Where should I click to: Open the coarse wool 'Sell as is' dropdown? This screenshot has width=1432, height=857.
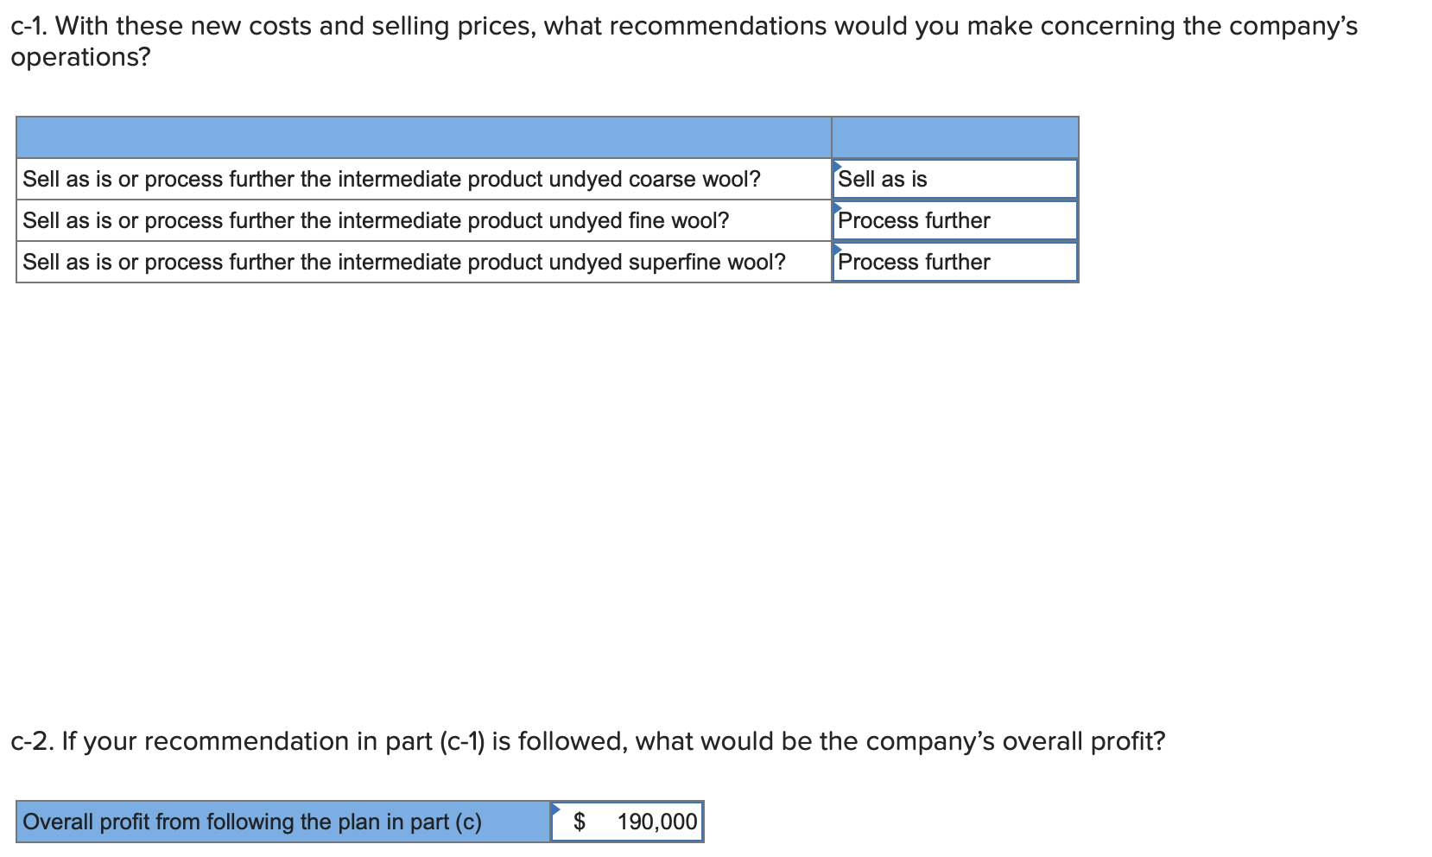[955, 179]
